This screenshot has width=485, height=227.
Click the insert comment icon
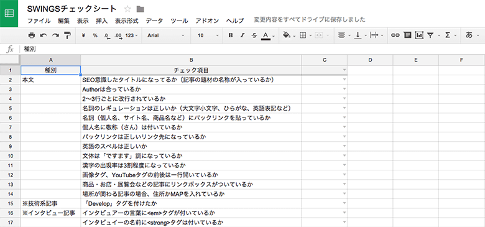407,35
